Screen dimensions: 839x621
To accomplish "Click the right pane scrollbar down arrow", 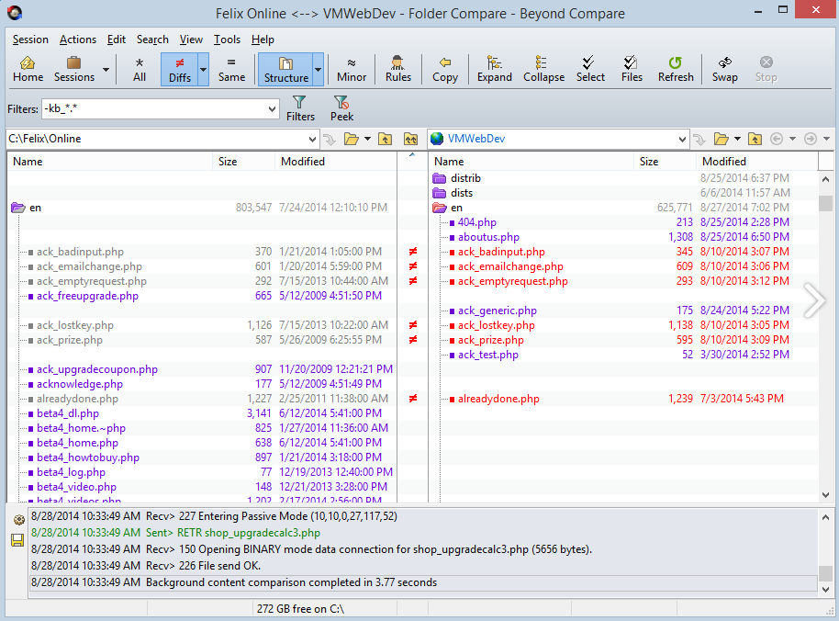I will 825,495.
